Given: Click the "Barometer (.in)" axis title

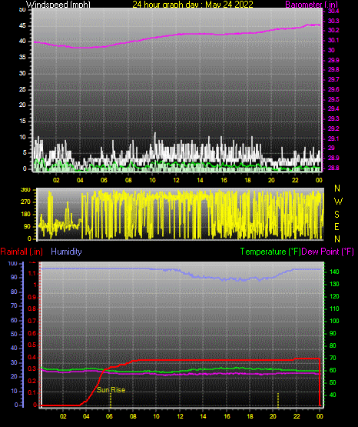Looking at the screenshot, I should click(311, 4).
